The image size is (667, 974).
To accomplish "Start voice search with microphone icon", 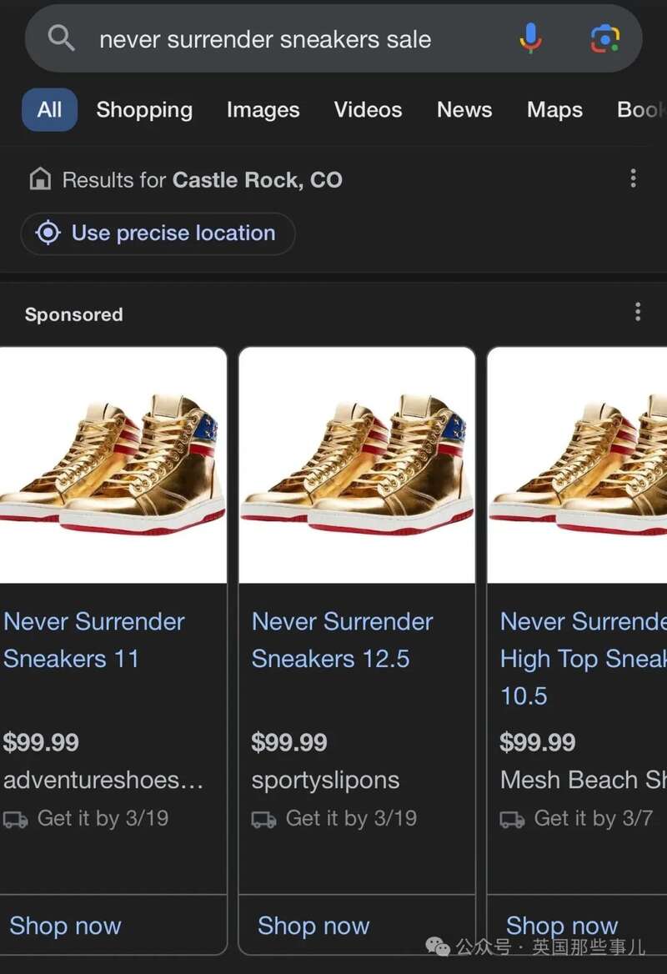I will click(x=530, y=38).
